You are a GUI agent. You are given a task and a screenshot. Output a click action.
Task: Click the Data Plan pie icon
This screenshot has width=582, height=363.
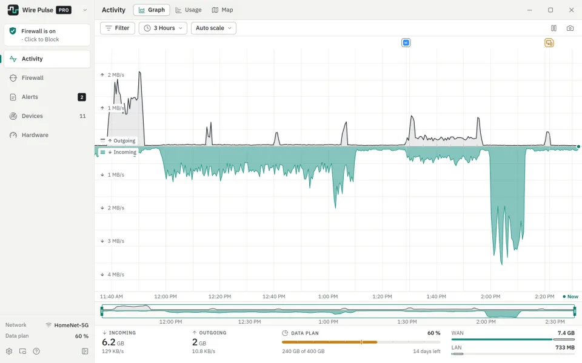click(285, 333)
